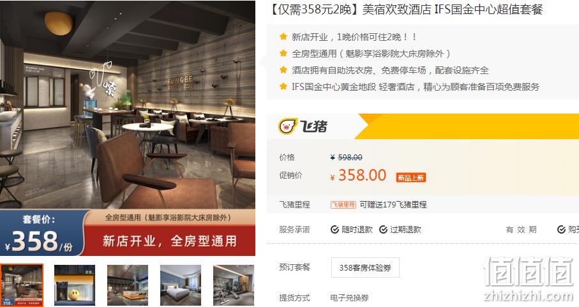This screenshot has height=307, width=579.
Task: Click the star icon beside 新店开业
Action: (283, 36)
